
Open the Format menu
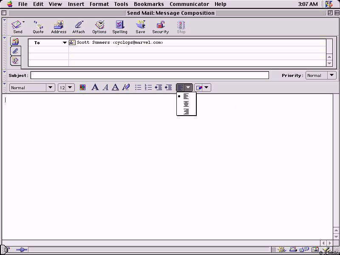99,4
